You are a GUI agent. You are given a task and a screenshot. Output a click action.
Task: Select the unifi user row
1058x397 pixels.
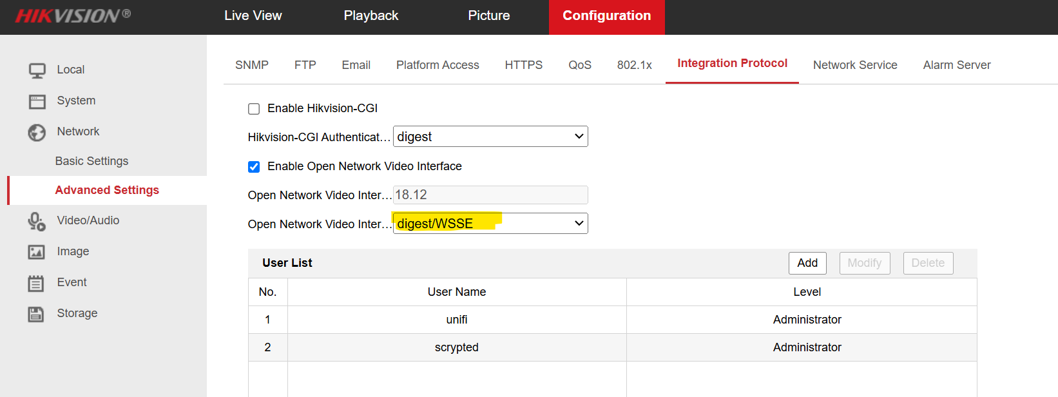tap(456, 320)
